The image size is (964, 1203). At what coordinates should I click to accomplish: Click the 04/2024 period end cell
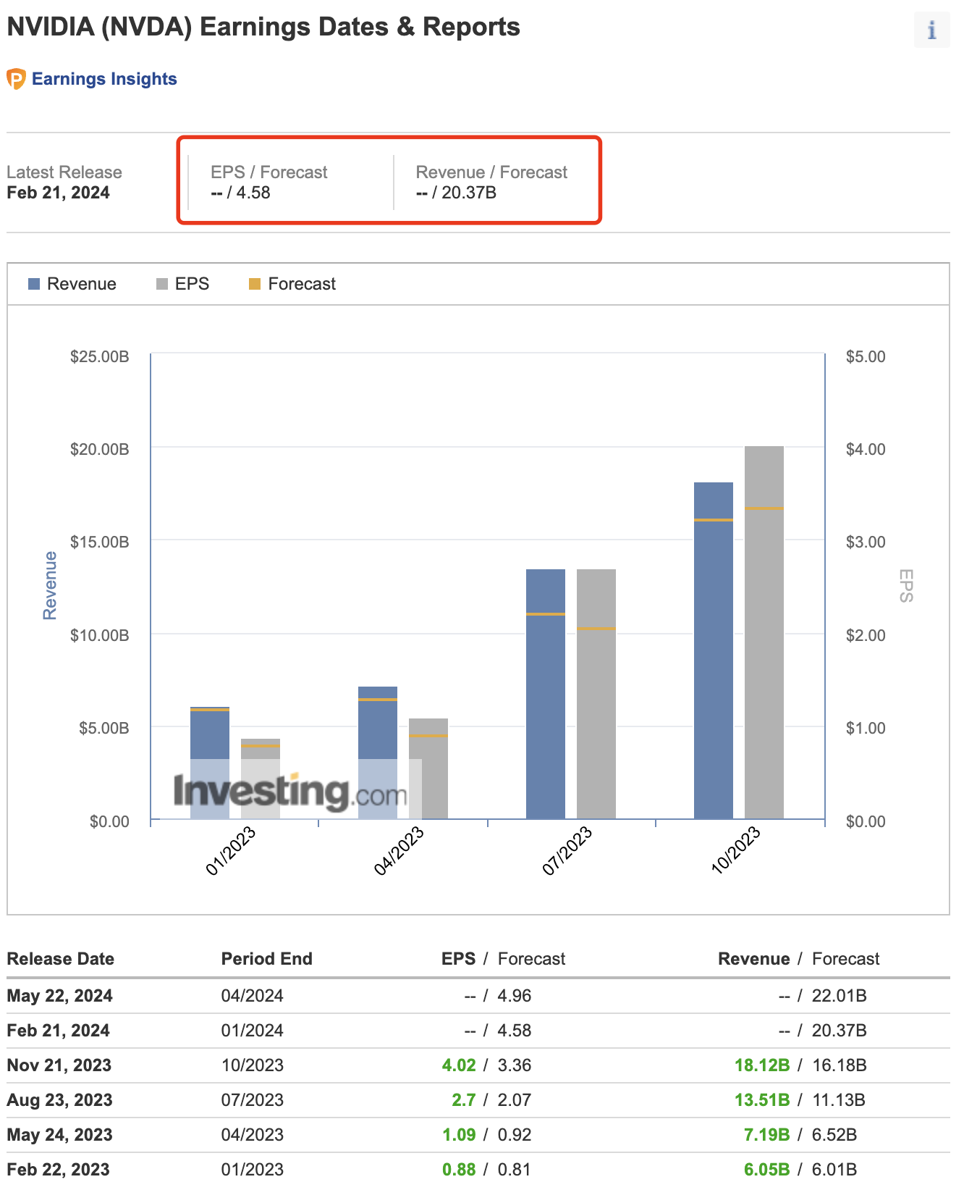253,996
